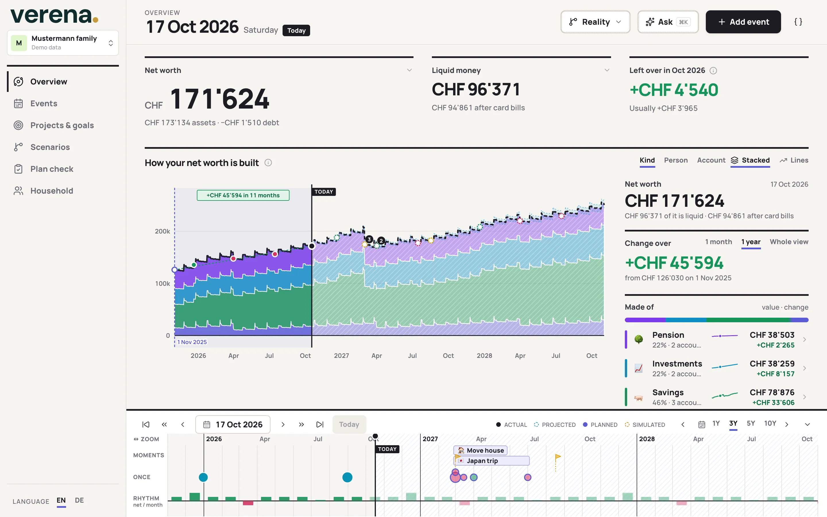Screen dimensions: 827x517
Task: Collapse timeline panel with down chevron
Action: click(x=807, y=424)
